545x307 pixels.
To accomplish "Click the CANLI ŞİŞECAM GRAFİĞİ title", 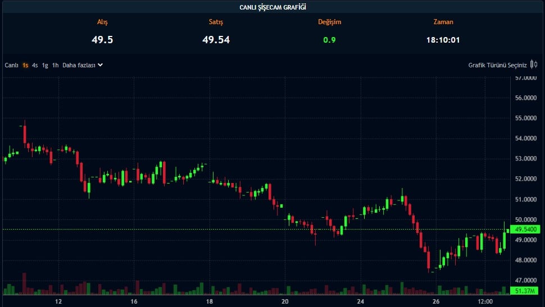I will (x=272, y=7).
